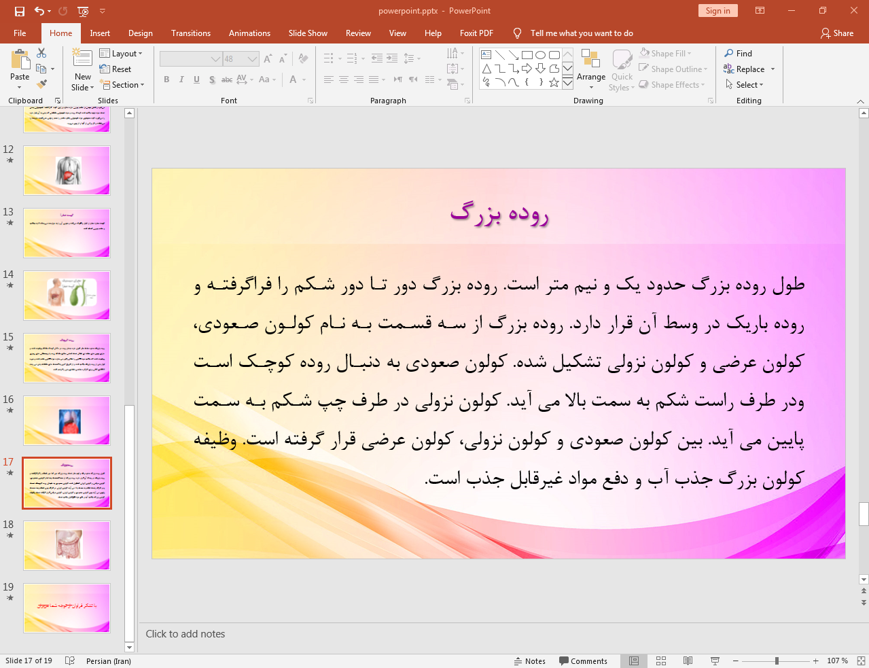Image resolution: width=869 pixels, height=668 pixels.
Task: Toggle Align Left paragraph button
Action: pyautogui.click(x=329, y=80)
